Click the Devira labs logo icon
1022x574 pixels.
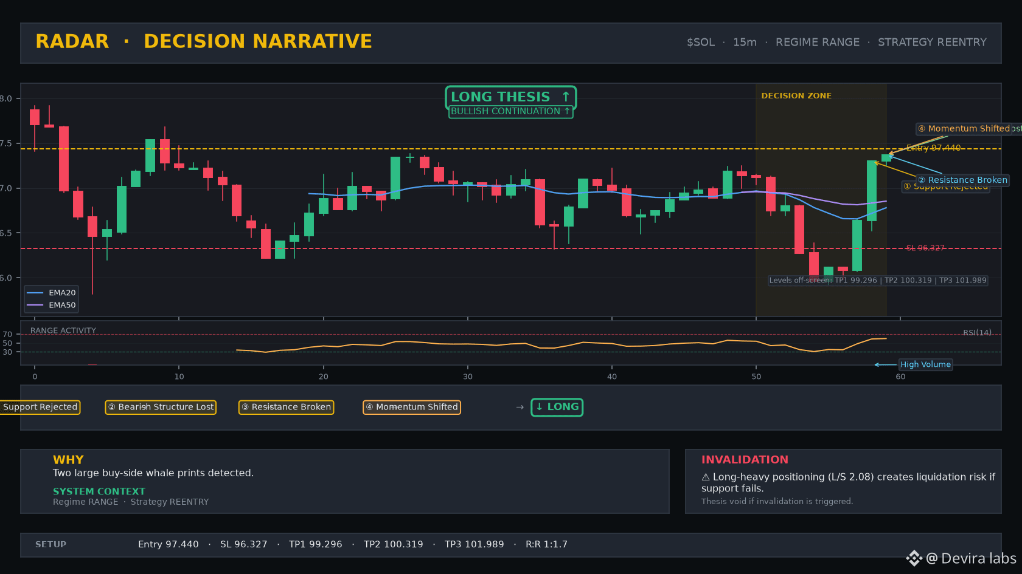click(x=914, y=558)
